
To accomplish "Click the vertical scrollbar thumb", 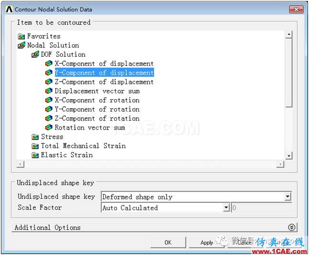I will coord(288,73).
